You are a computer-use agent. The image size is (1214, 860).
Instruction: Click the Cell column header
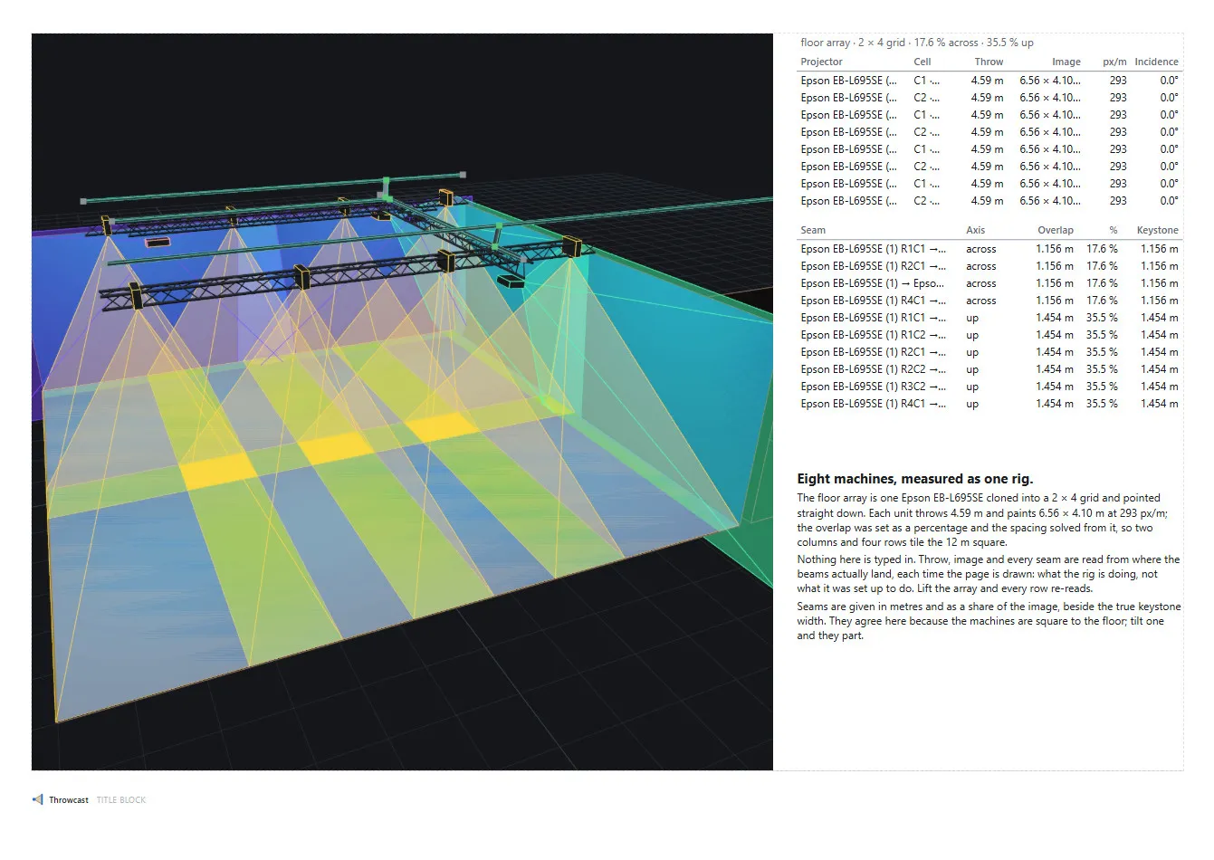coord(922,62)
